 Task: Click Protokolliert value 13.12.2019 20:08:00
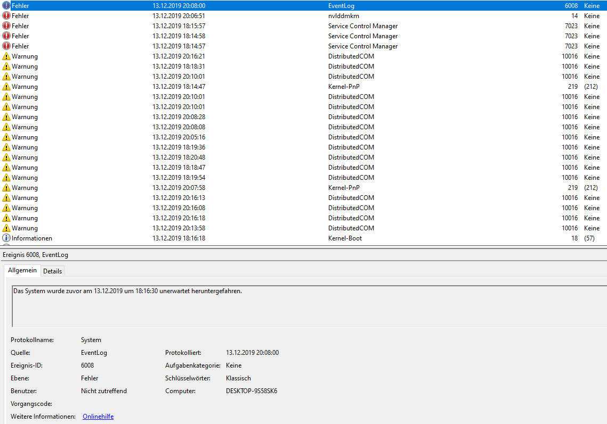[x=252, y=353]
